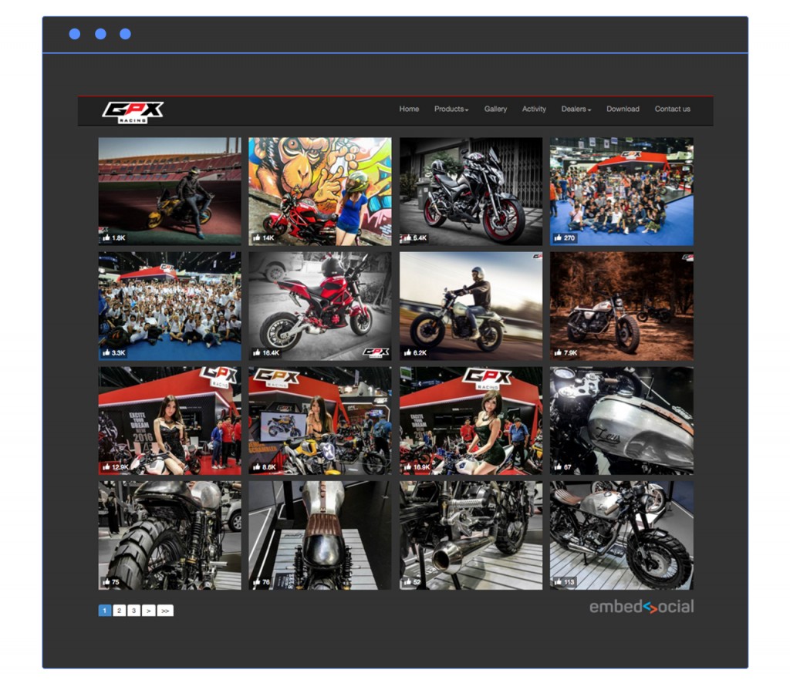Select pagination page 3
Screen dimensions: 790x680
pos(133,610)
